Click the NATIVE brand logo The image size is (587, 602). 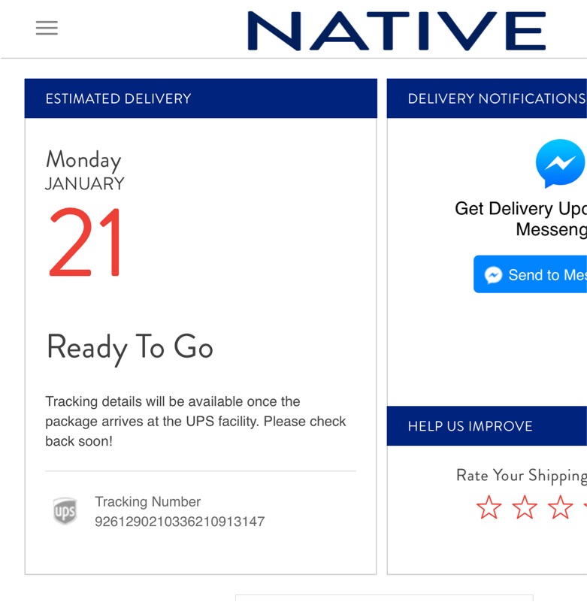[x=396, y=32]
